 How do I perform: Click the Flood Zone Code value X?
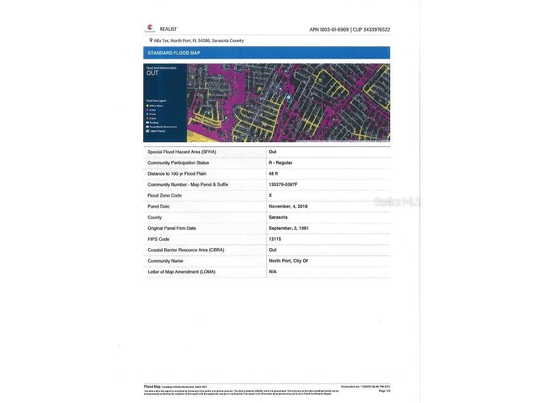tap(270, 195)
